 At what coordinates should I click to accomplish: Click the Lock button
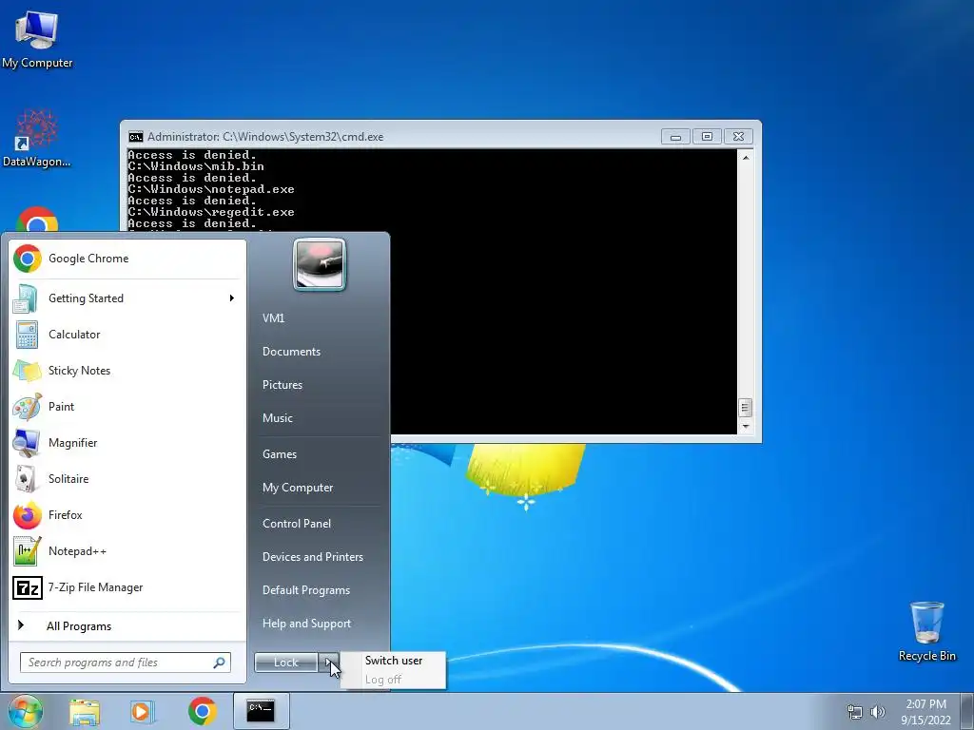pyautogui.click(x=285, y=663)
